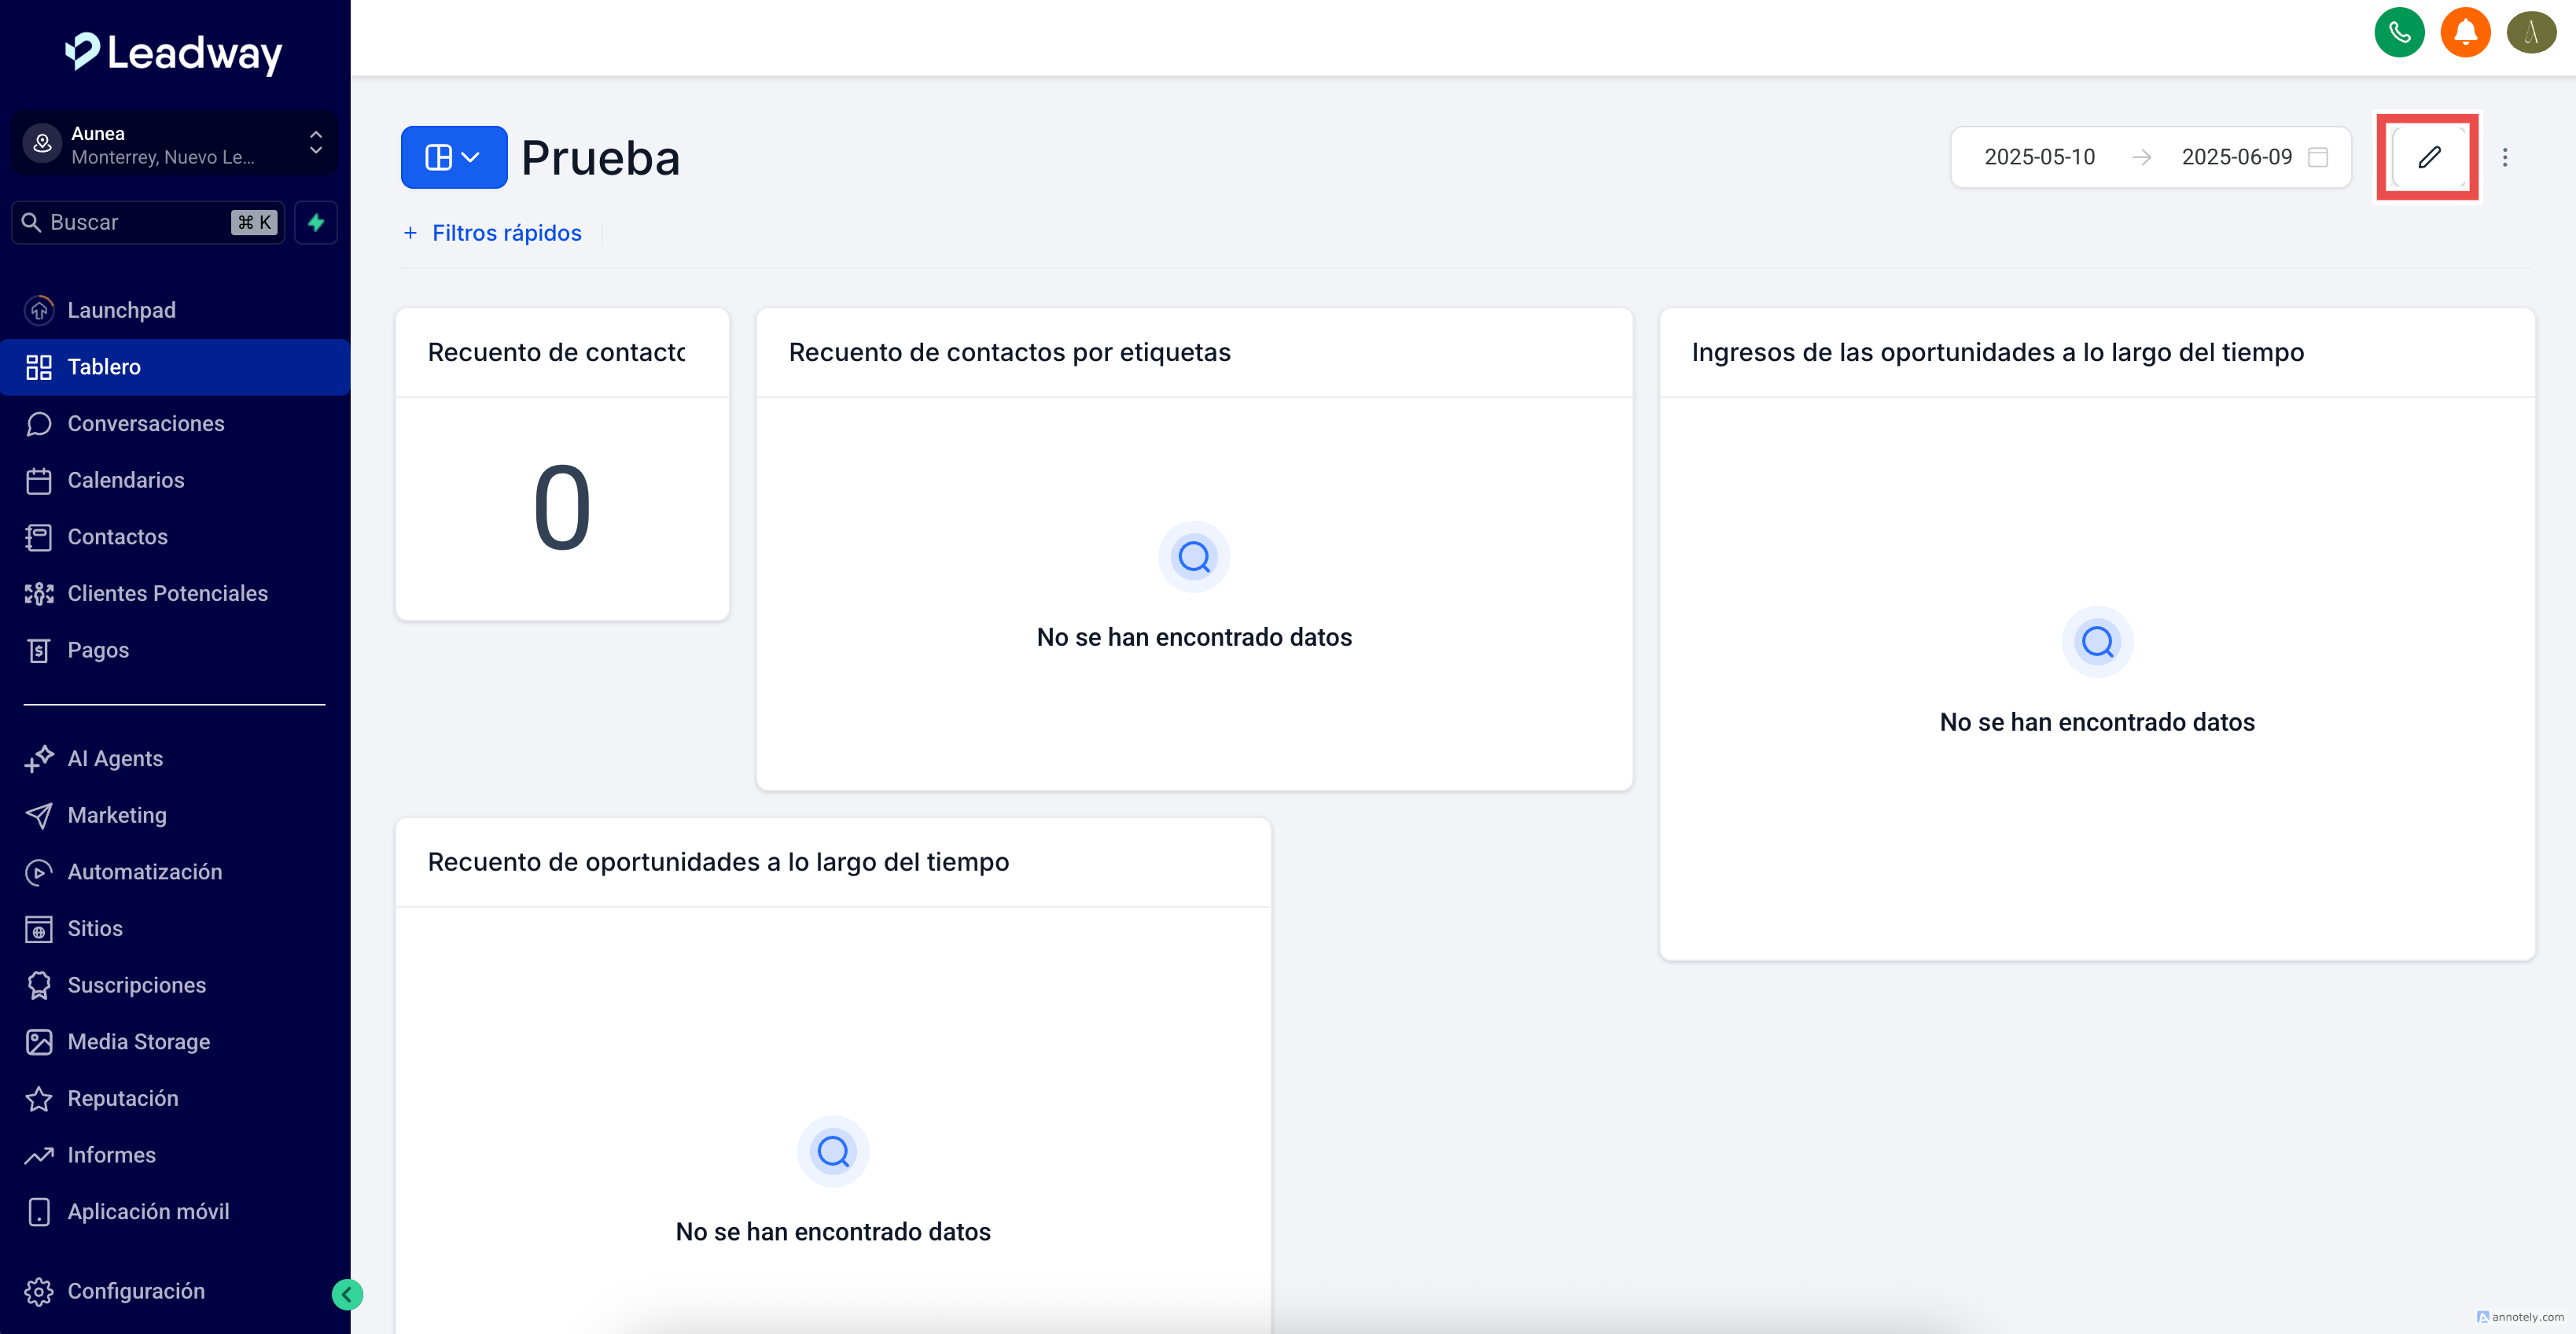This screenshot has width=2576, height=1334.
Task: Click the green phone call icon
Action: pos(2398,33)
